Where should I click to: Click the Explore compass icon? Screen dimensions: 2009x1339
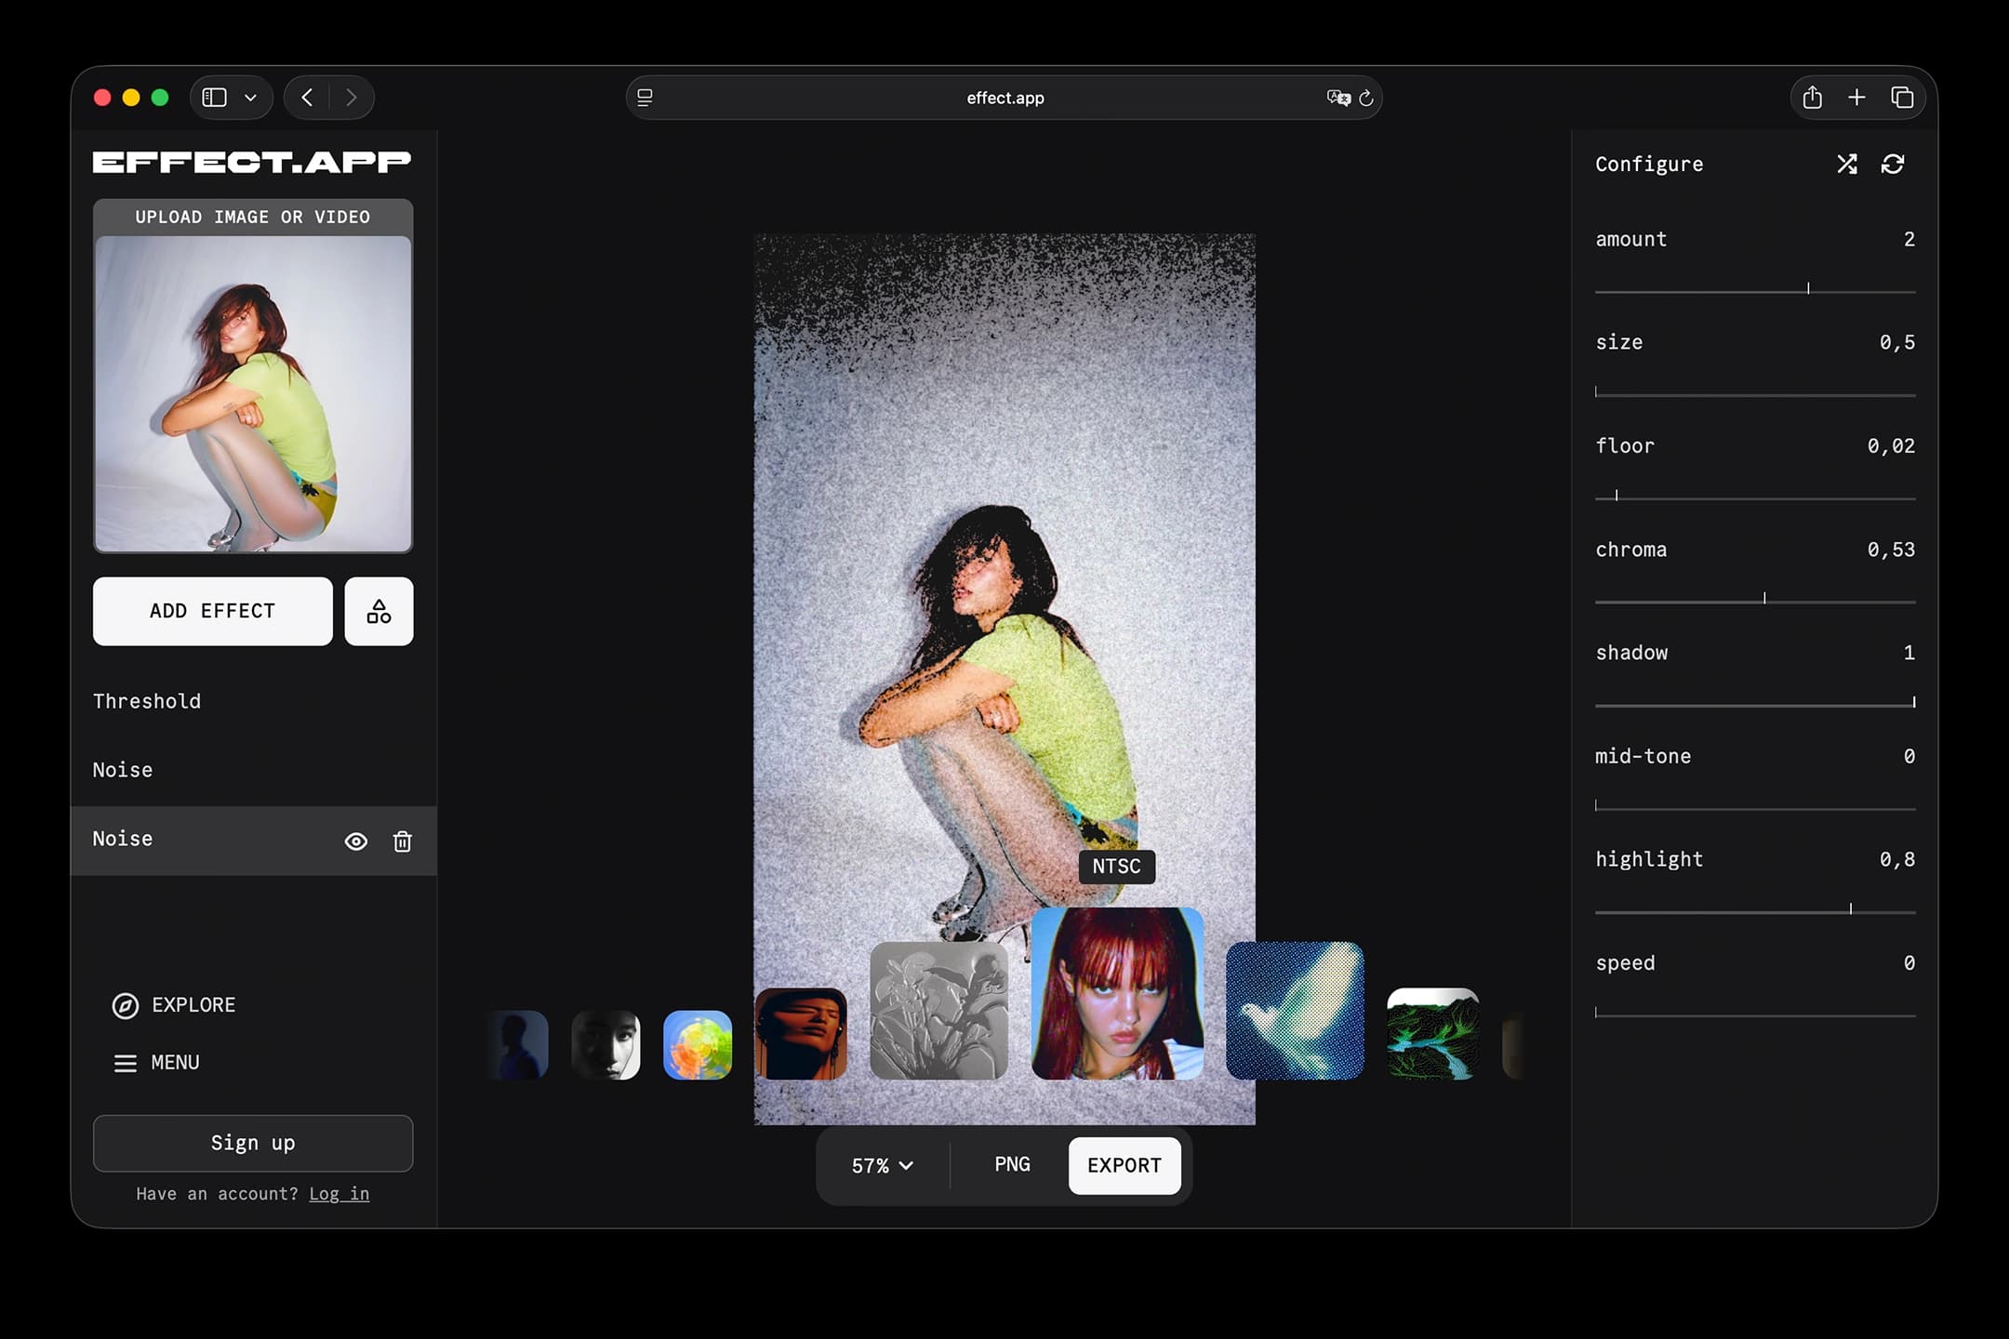point(126,1005)
